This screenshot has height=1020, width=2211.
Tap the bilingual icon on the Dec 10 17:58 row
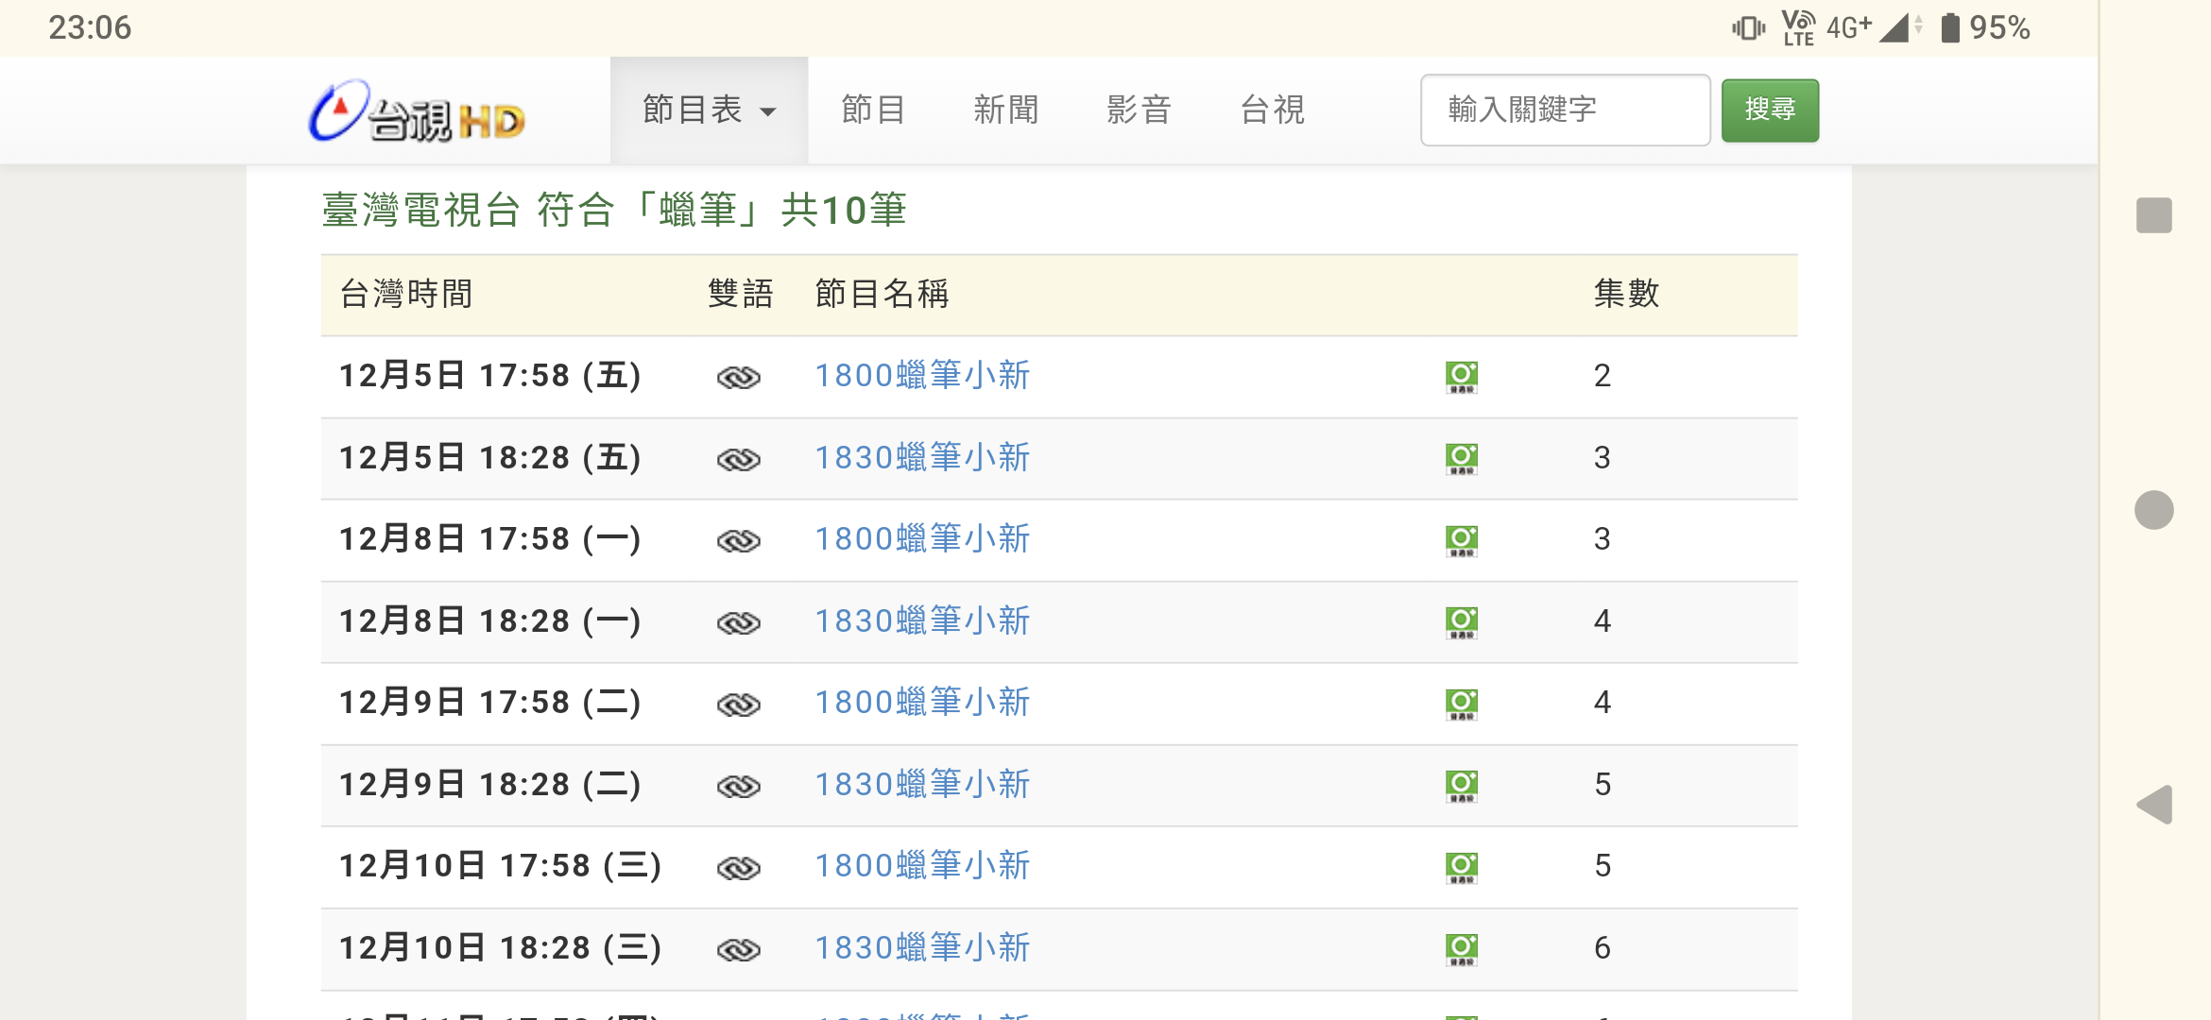(738, 868)
